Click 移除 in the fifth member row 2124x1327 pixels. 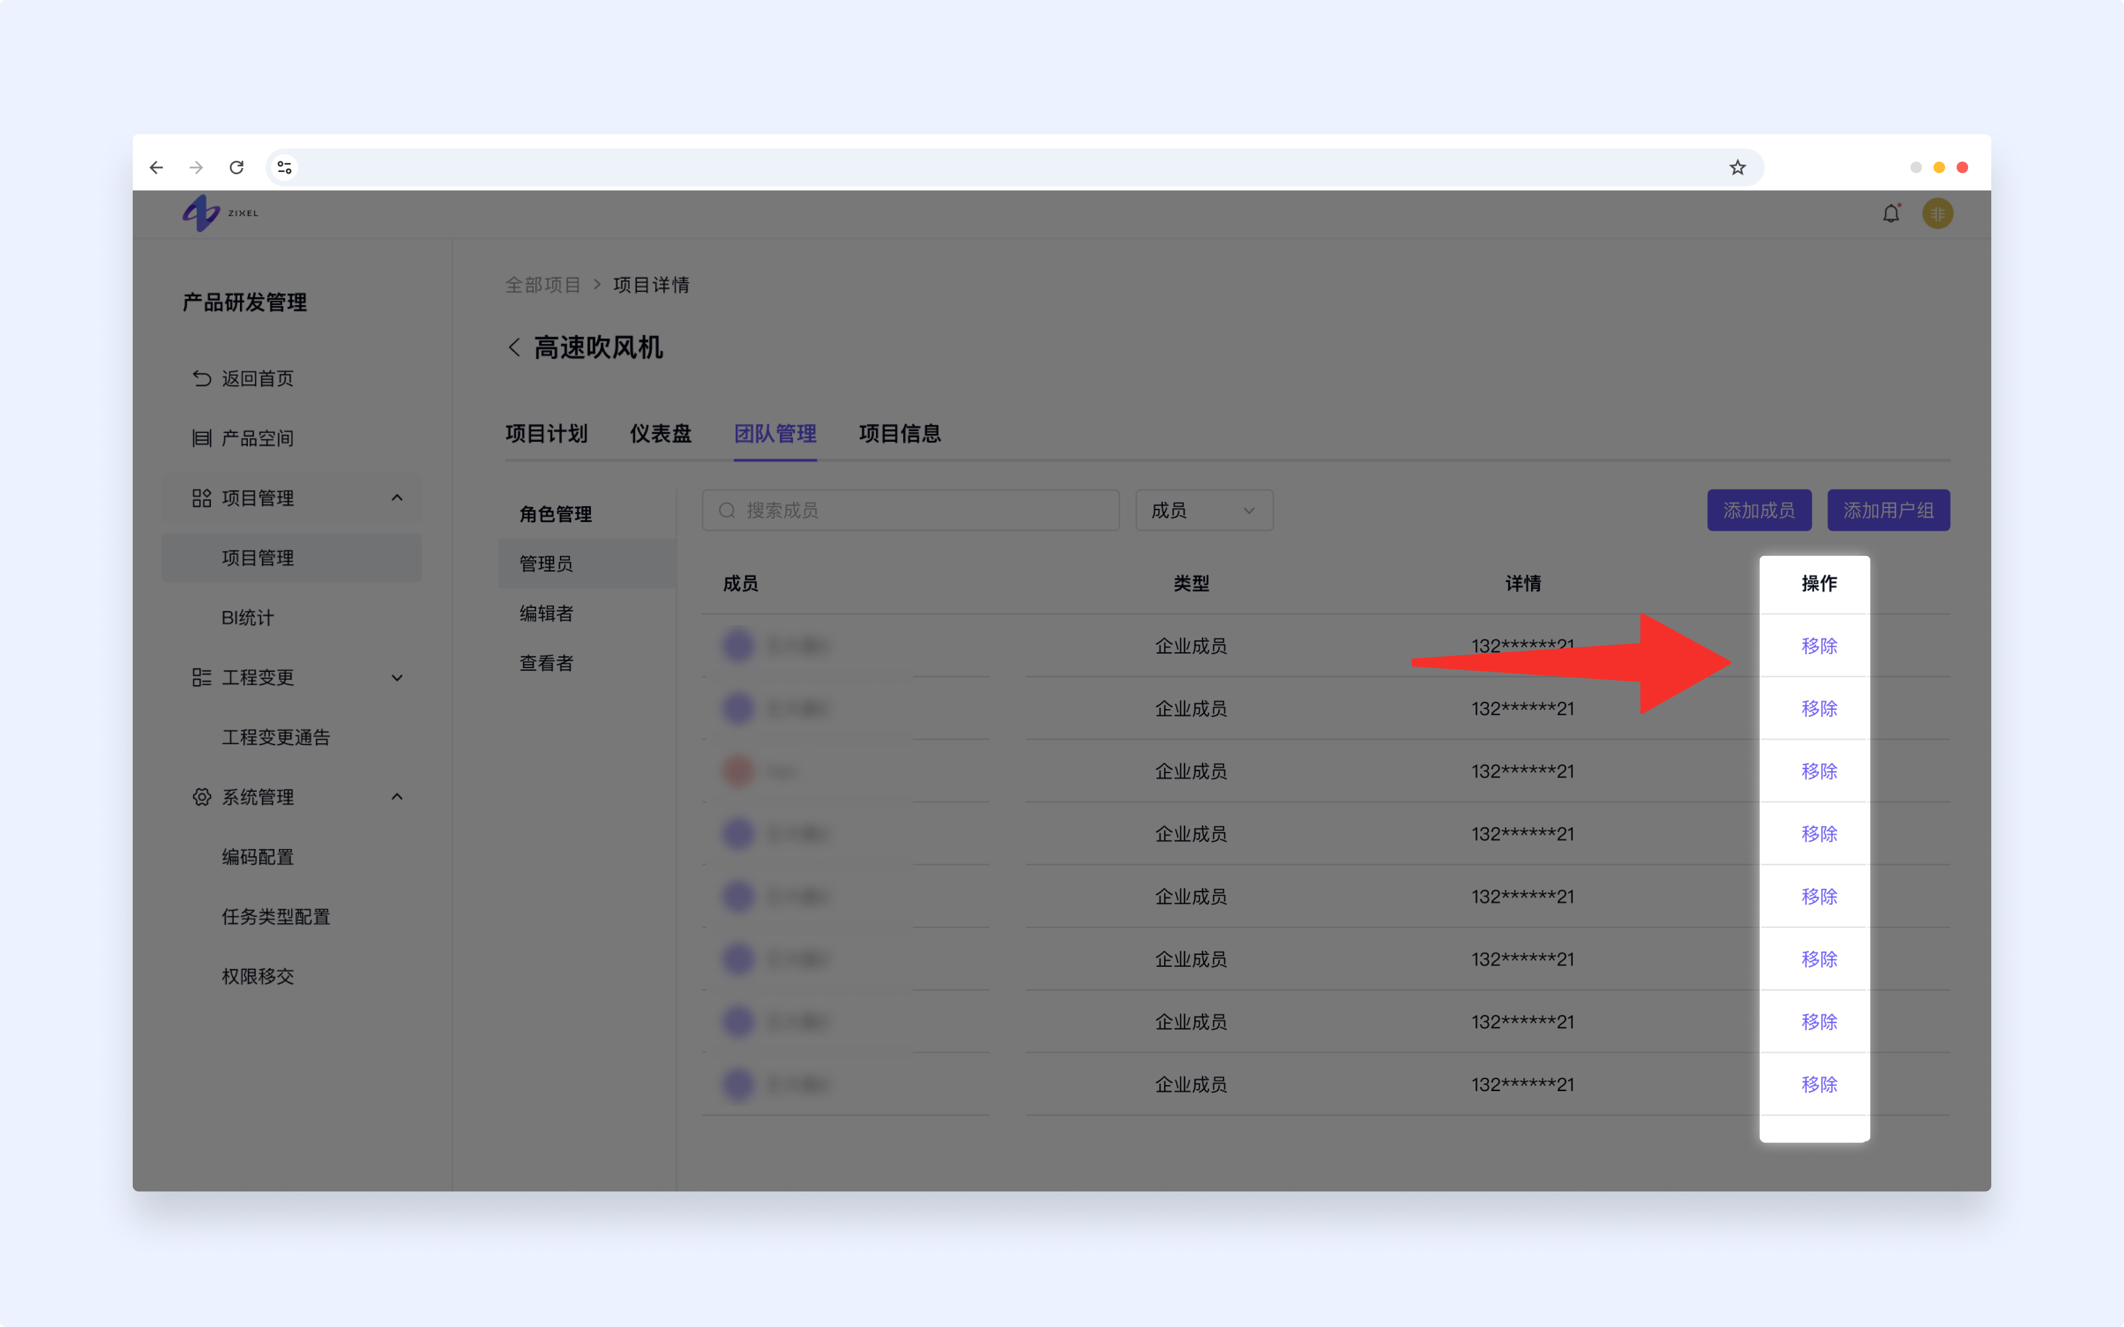pos(1819,896)
